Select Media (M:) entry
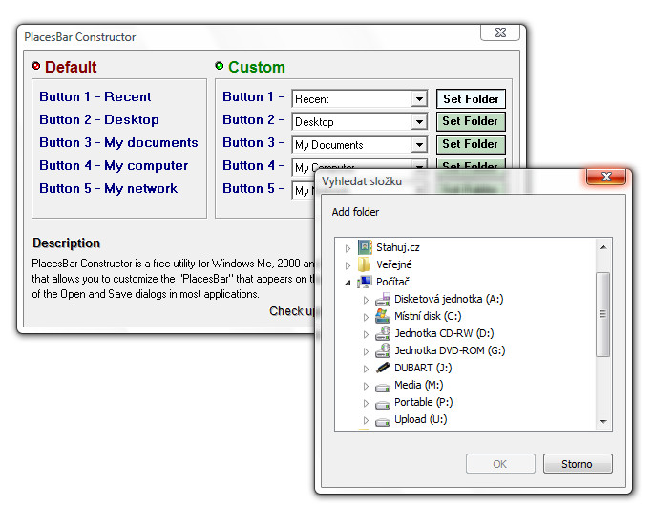Screen dimensions: 653x507 click(x=418, y=385)
